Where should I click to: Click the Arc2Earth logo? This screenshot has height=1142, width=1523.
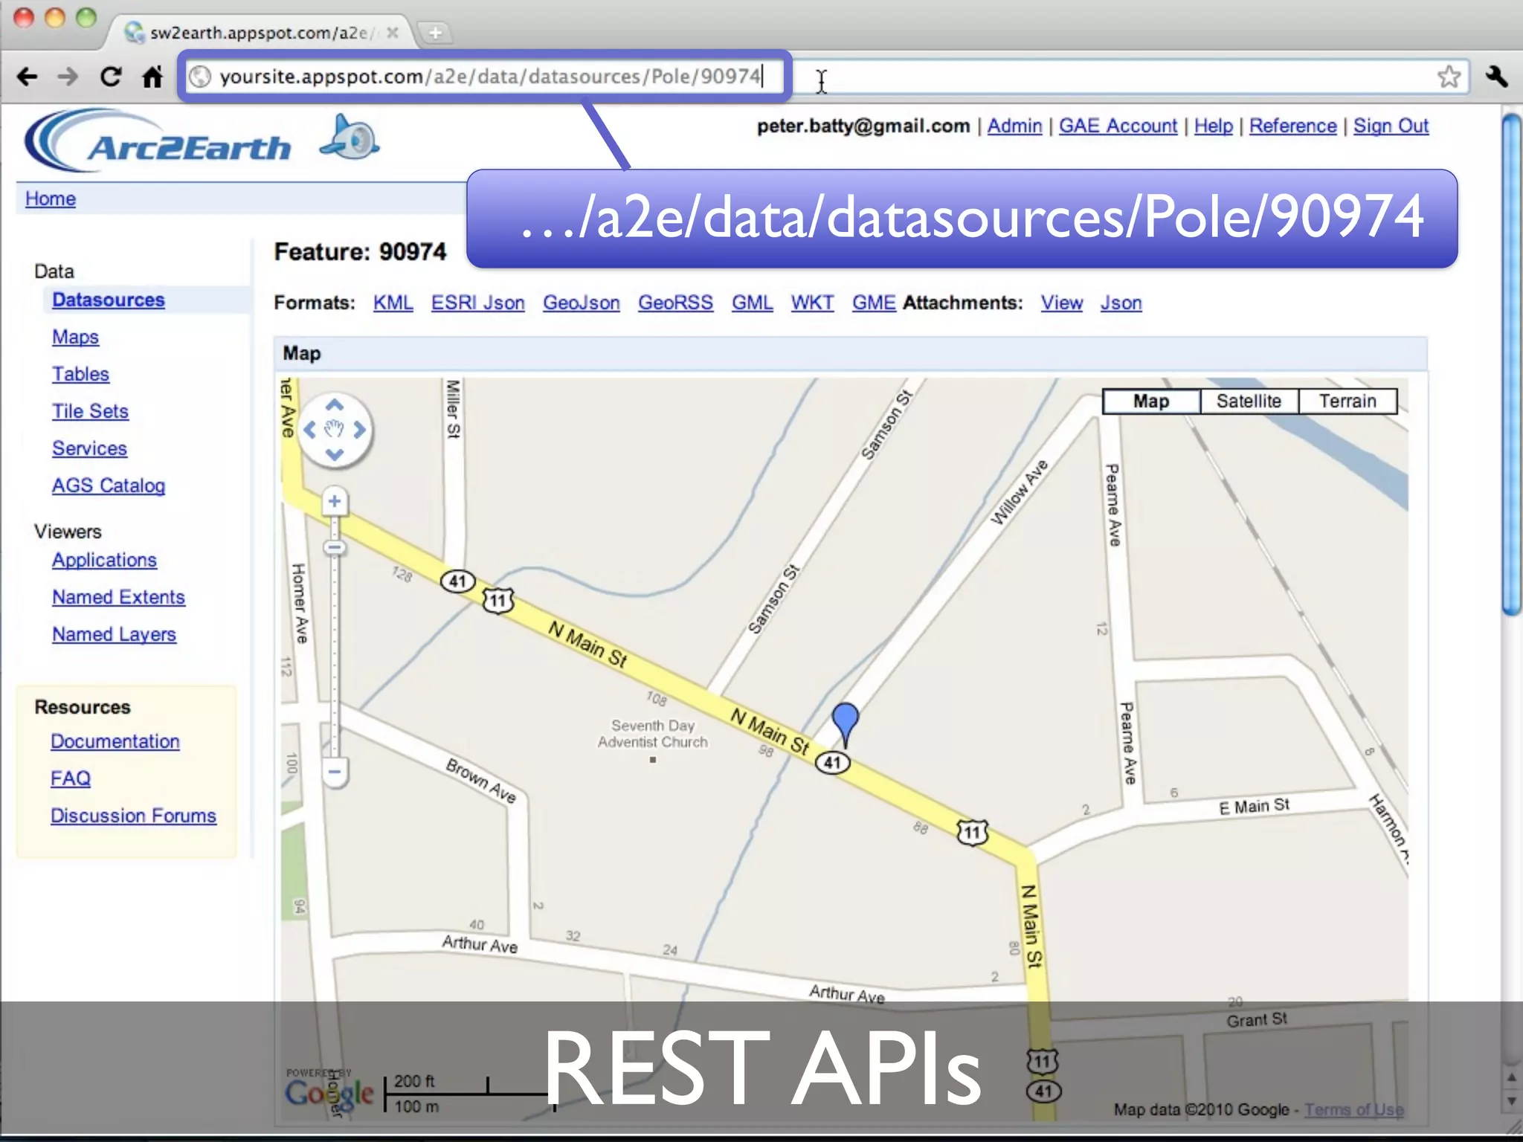pyautogui.click(x=158, y=141)
